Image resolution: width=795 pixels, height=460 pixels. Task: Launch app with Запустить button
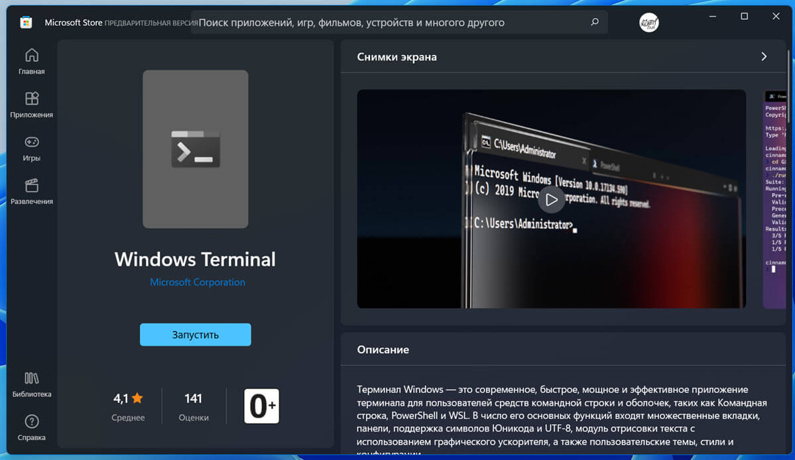coord(195,335)
